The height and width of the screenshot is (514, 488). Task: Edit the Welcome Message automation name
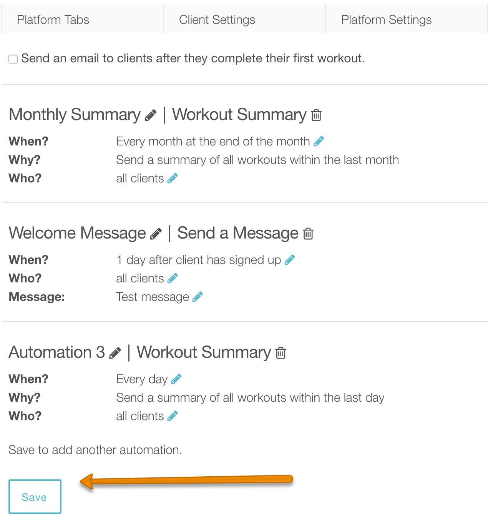(156, 233)
